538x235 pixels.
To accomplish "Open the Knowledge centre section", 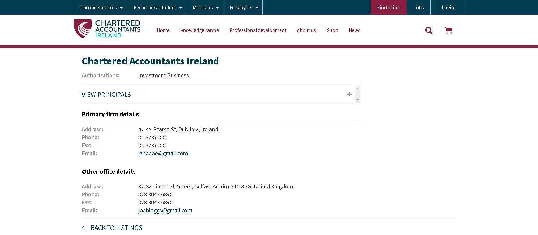I will [200, 30].
